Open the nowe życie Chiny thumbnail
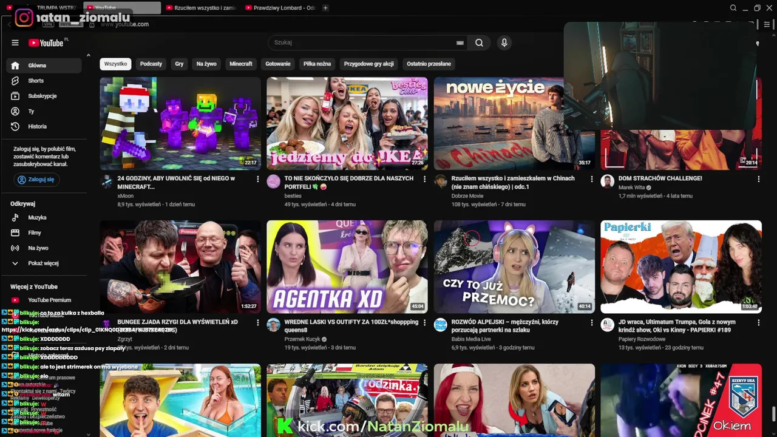This screenshot has width=777, height=437. pos(514,123)
